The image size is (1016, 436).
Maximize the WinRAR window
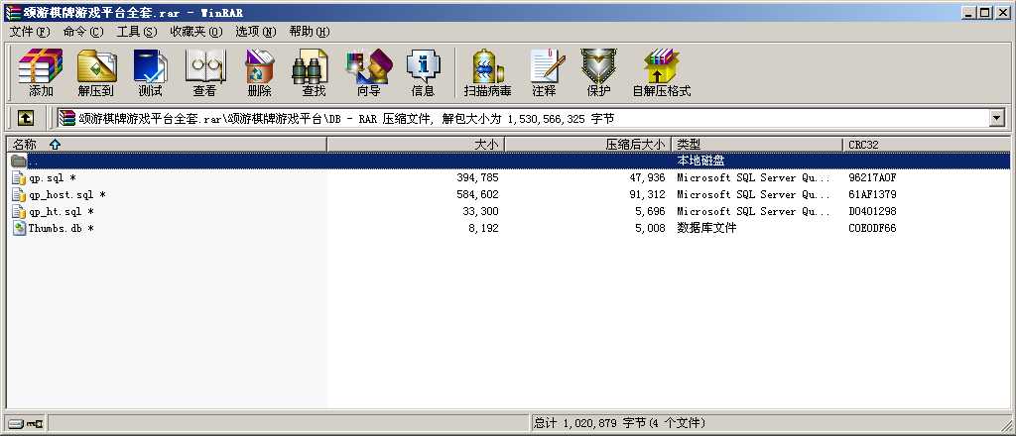(985, 12)
